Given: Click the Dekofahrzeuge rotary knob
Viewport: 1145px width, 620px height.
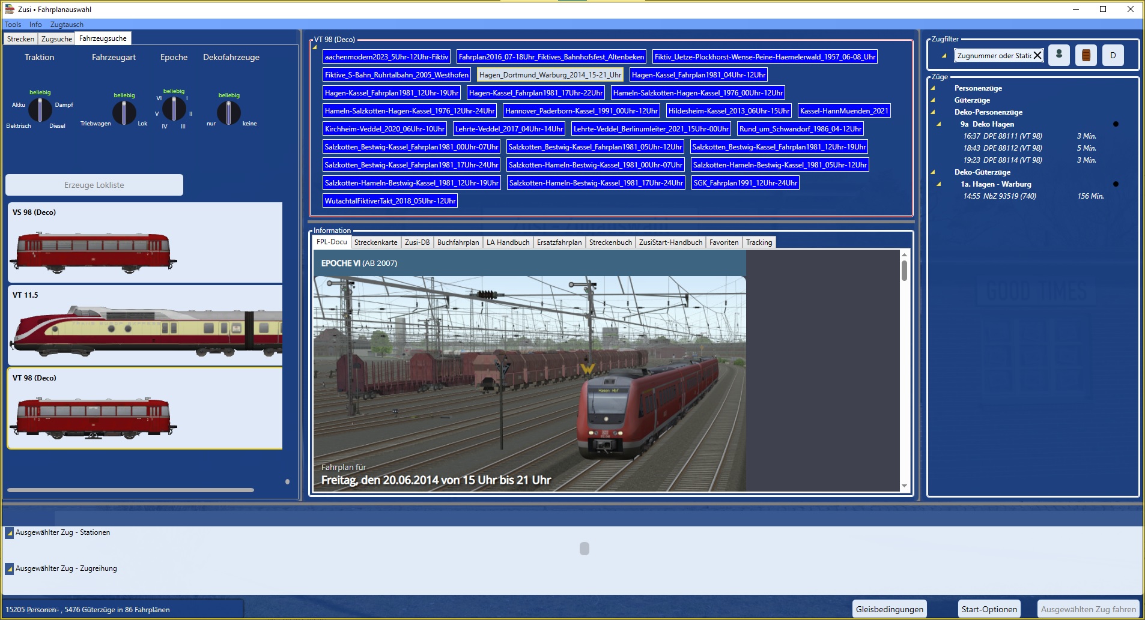Looking at the screenshot, I should click(228, 113).
